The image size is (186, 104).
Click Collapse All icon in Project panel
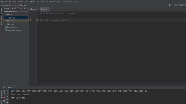click(x=21, y=8)
